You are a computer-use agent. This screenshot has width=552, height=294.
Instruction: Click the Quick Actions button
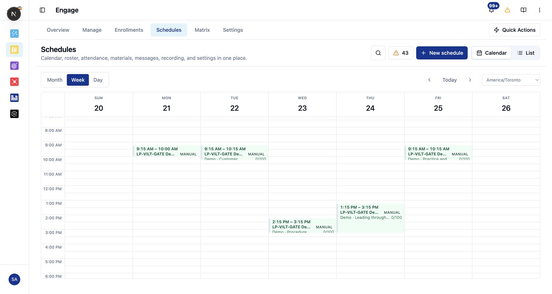coord(514,30)
